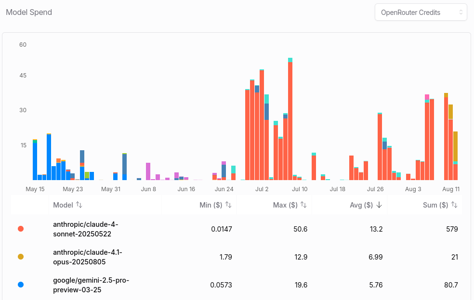Viewport: 474px width, 300px height.
Task: Click yellow dot for claude-4.1-opus row
Action: (x=21, y=257)
